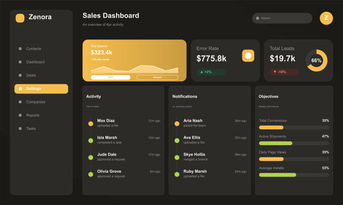The width and height of the screenshot is (343, 205).
Task: Click the +2% trend badge
Action: click(211, 72)
